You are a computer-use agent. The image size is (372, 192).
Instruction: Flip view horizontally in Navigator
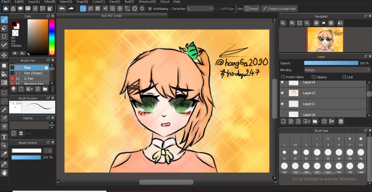coord(340,23)
